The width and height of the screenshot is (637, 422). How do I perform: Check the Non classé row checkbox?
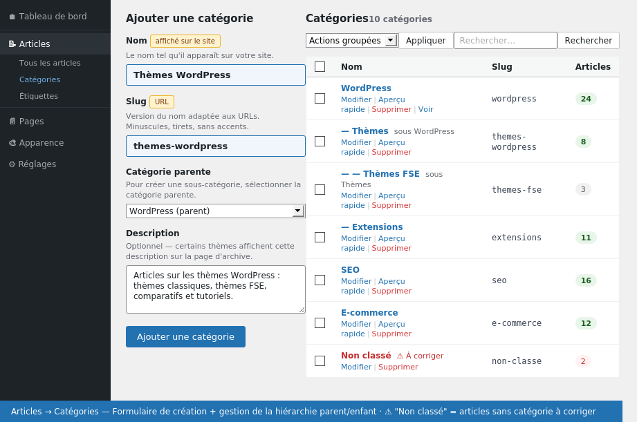(x=320, y=361)
